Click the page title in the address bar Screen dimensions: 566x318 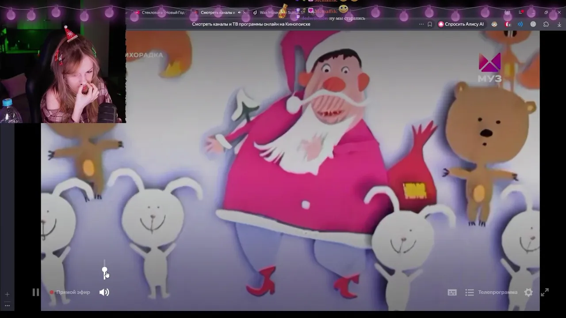point(251,24)
